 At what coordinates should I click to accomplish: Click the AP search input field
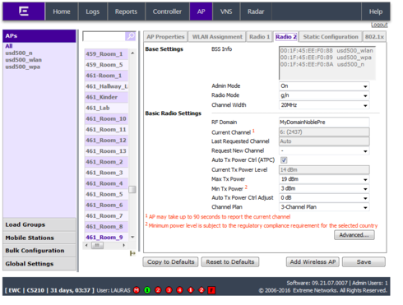(104, 36)
